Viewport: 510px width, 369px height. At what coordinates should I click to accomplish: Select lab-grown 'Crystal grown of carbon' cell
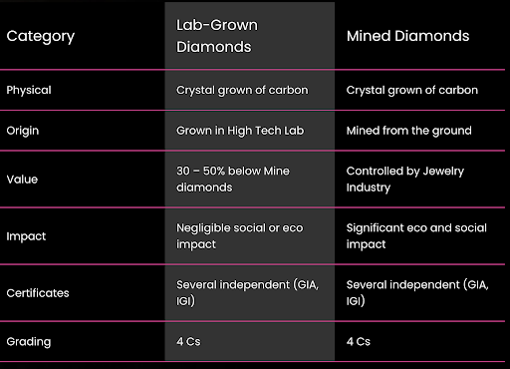(x=242, y=90)
